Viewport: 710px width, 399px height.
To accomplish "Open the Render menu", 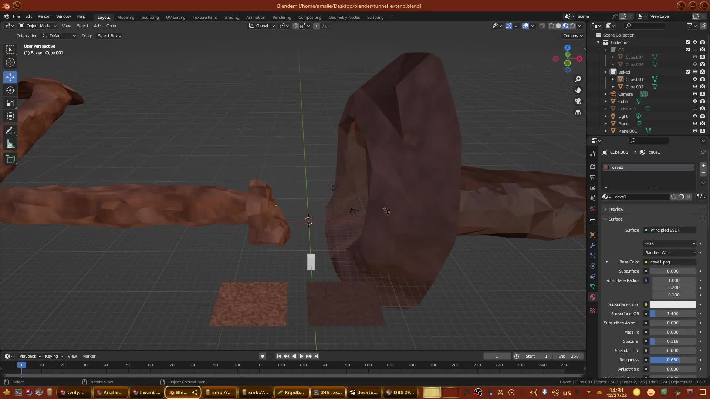I will (x=44, y=16).
